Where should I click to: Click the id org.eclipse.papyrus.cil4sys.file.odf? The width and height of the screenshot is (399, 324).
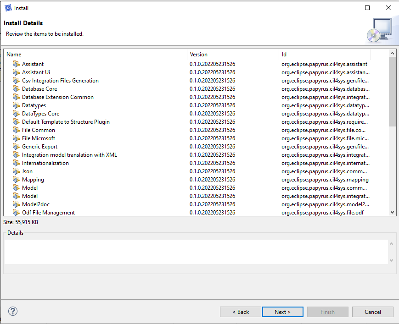[322, 213]
